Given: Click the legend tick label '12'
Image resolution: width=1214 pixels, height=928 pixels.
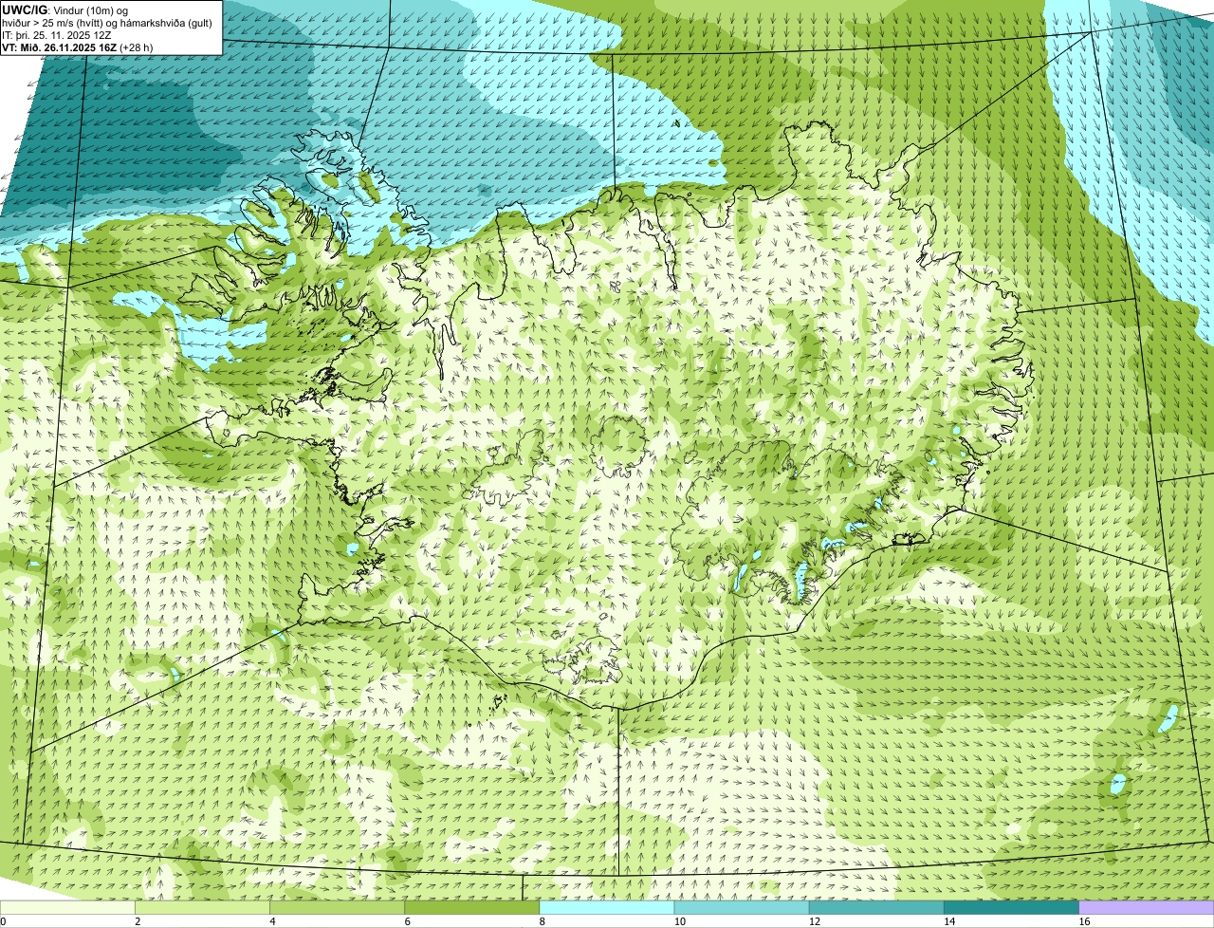Looking at the screenshot, I should pos(815,921).
